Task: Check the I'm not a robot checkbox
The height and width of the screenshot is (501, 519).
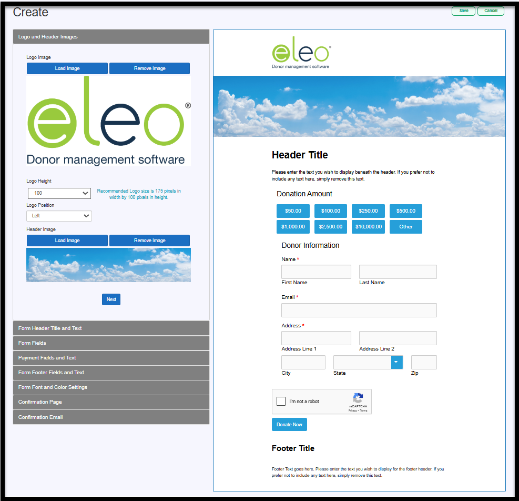Action: pos(281,401)
